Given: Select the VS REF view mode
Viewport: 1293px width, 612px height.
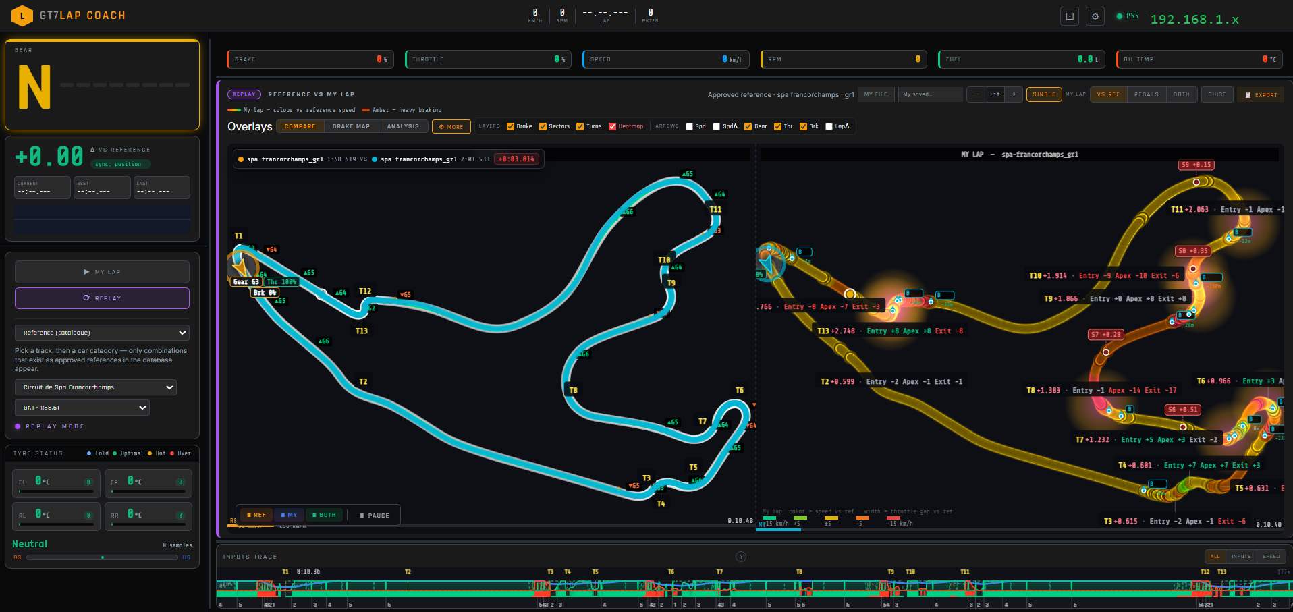Looking at the screenshot, I should 1108,94.
